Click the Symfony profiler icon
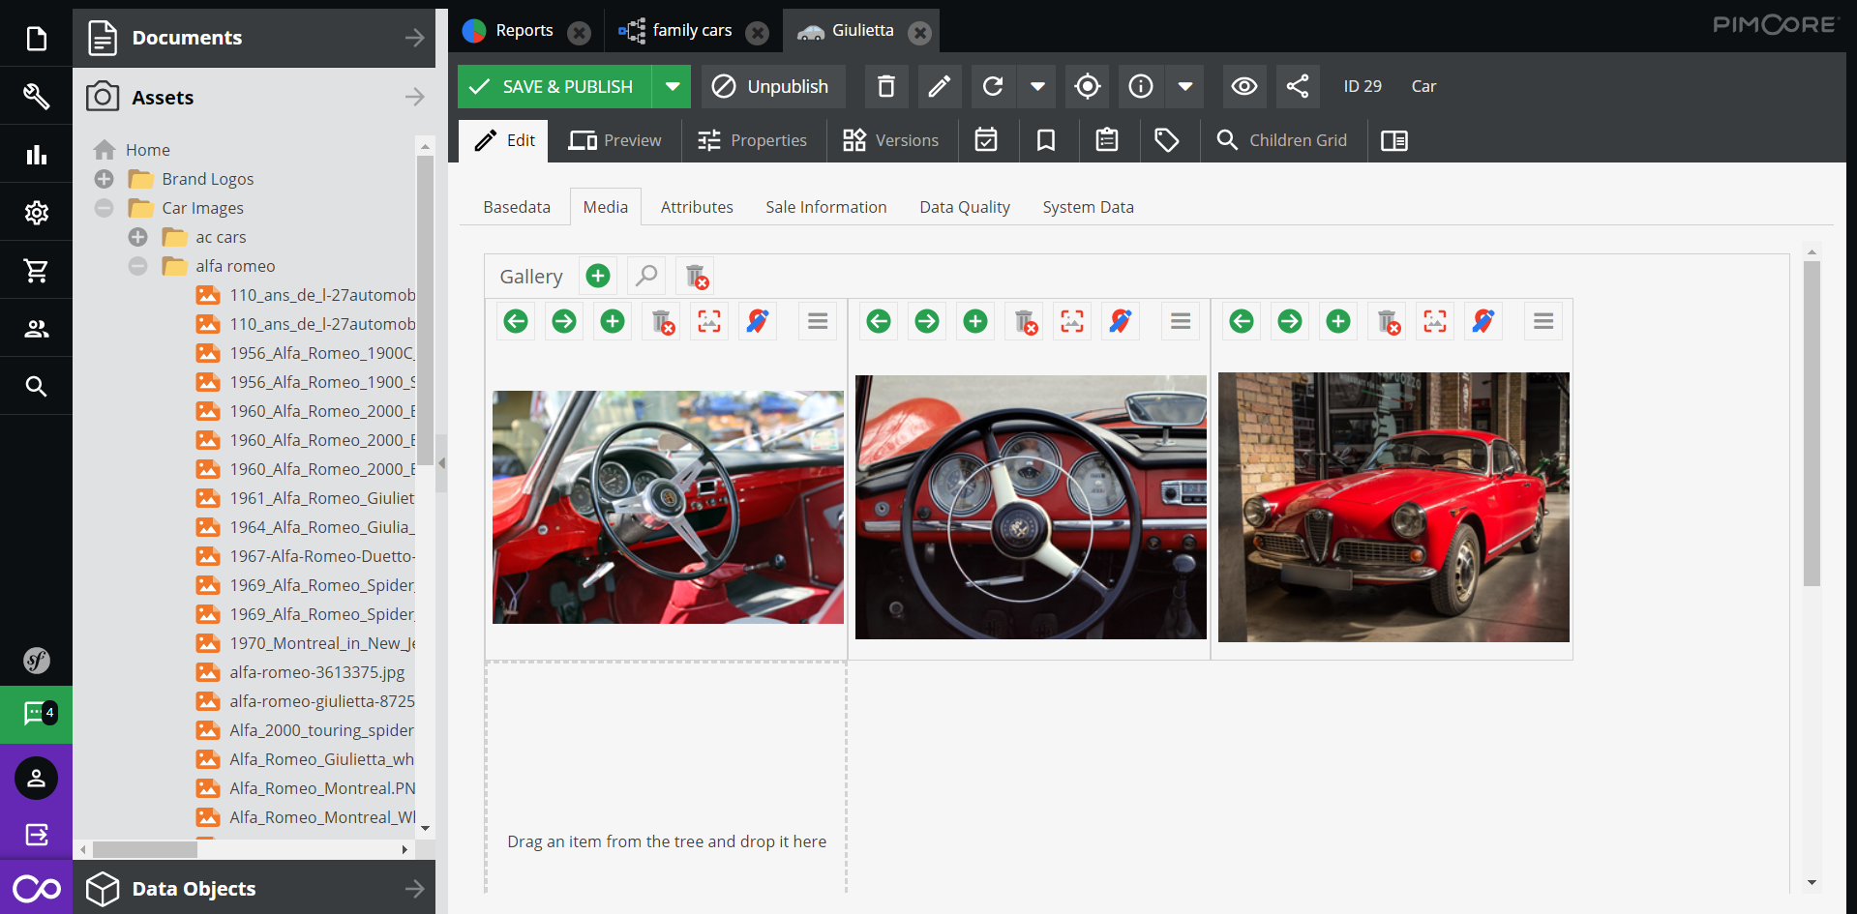The height and width of the screenshot is (914, 1857). click(36, 661)
